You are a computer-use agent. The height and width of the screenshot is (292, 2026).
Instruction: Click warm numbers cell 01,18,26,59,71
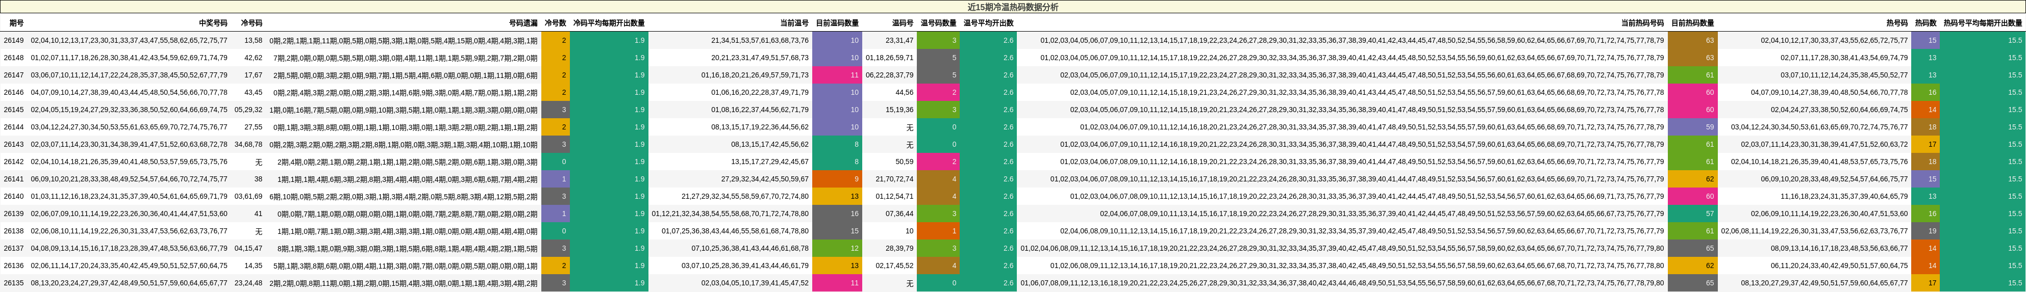889,57
